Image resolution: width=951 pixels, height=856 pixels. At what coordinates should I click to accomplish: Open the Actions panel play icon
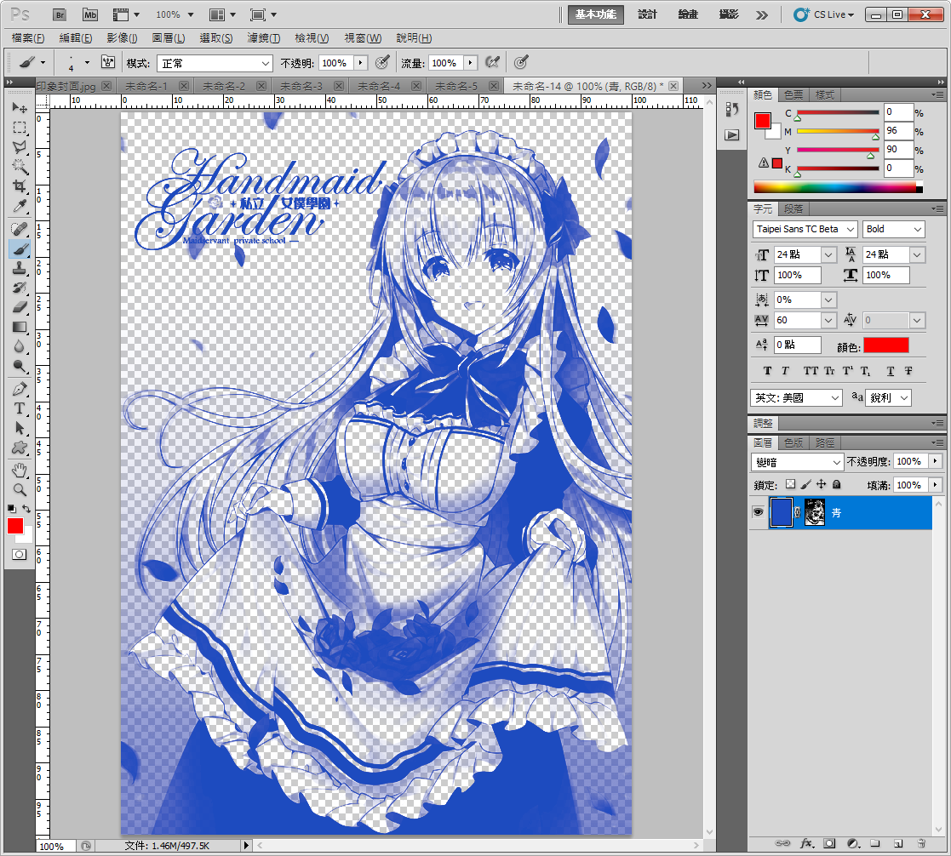click(732, 134)
